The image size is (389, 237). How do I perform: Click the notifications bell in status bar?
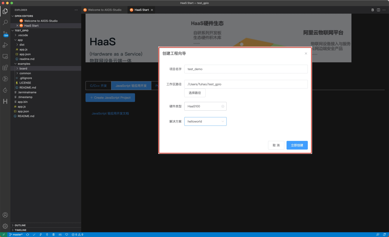[x=384, y=235]
